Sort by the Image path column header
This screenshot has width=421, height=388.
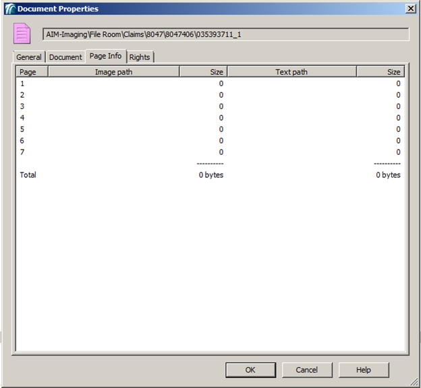[113, 72]
